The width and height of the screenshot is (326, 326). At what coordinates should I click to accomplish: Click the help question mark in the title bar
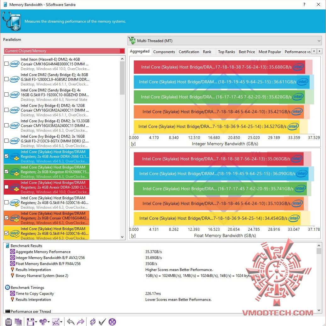(x=304, y=4)
